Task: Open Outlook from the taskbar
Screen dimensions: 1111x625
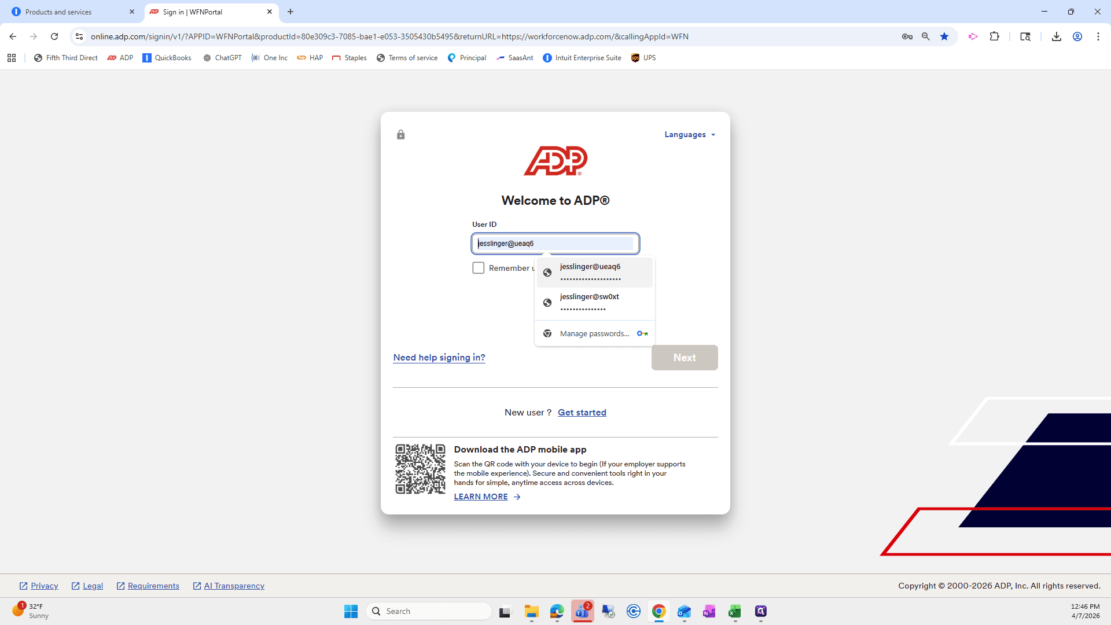Action: (x=684, y=611)
